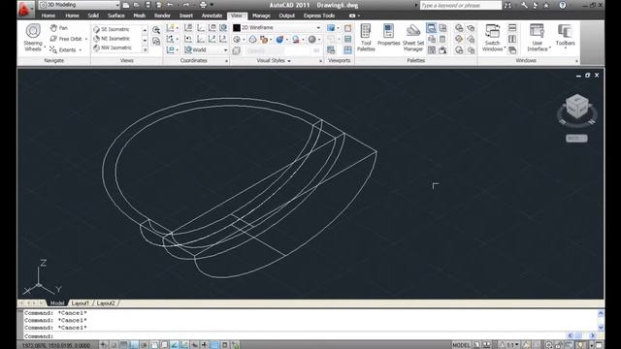Image resolution: width=621 pixels, height=349 pixels.
Task: Switch to the Layout1 tab
Action: click(x=80, y=303)
